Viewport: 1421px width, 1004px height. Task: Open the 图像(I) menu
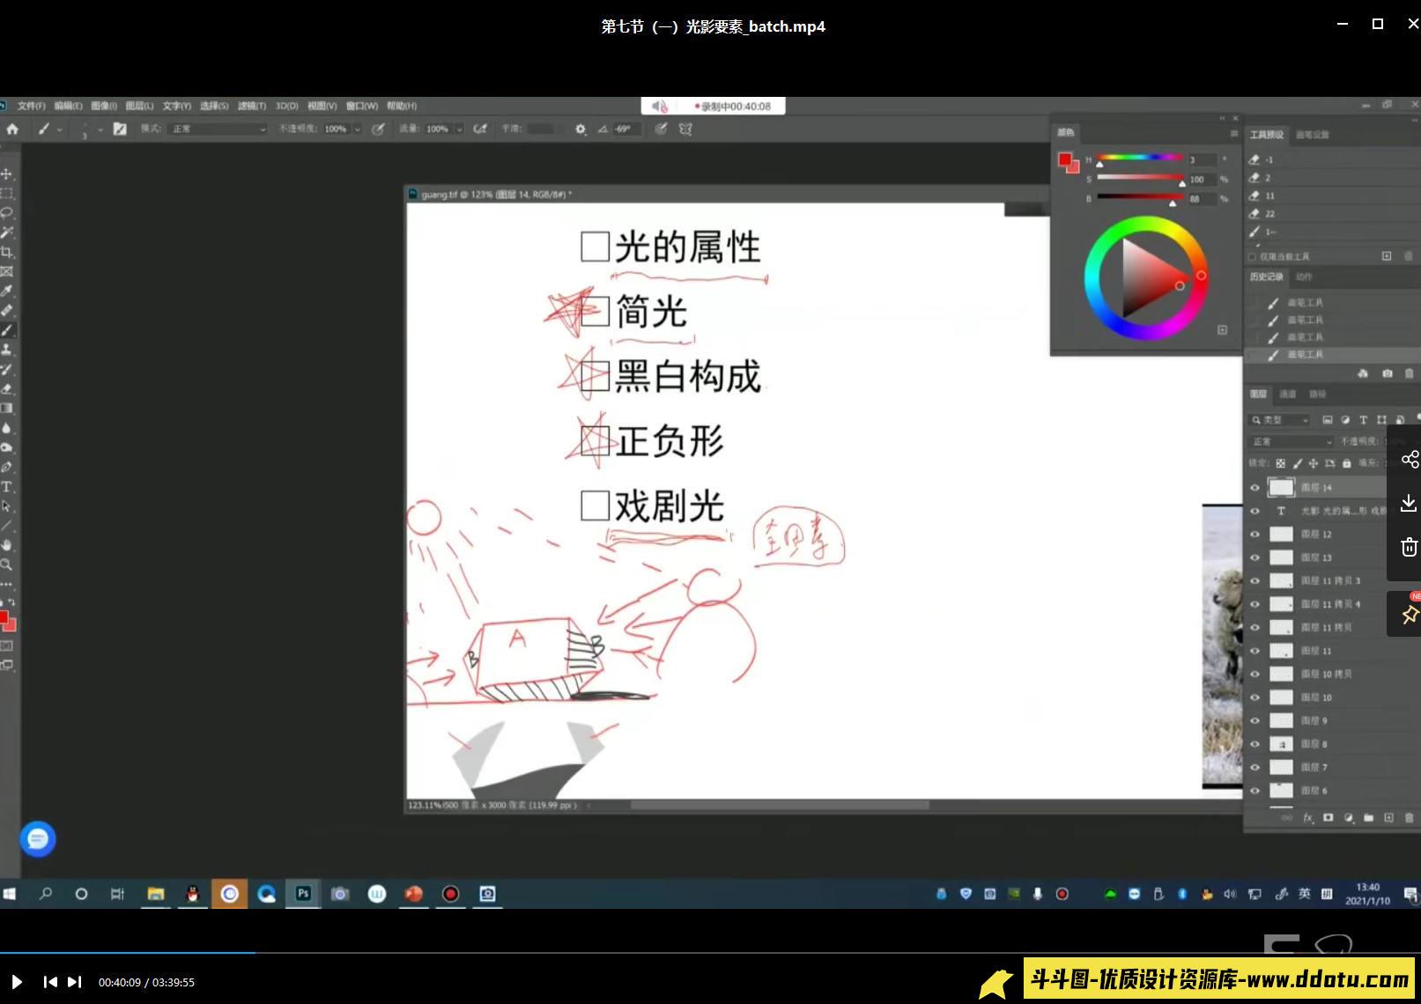pyautogui.click(x=104, y=106)
